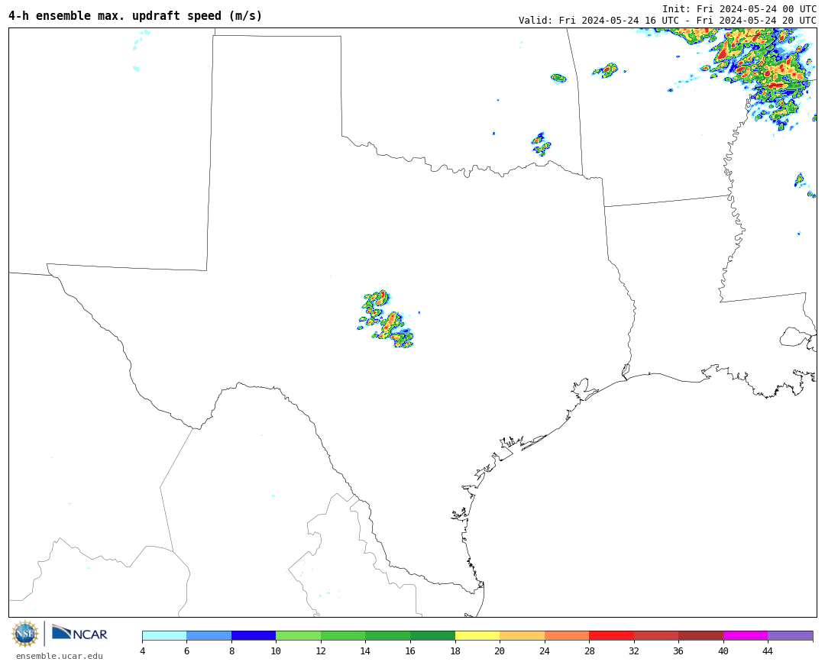This screenshot has height=665, width=825.
Task: Click the NCAR logo
Action: pos(79,633)
